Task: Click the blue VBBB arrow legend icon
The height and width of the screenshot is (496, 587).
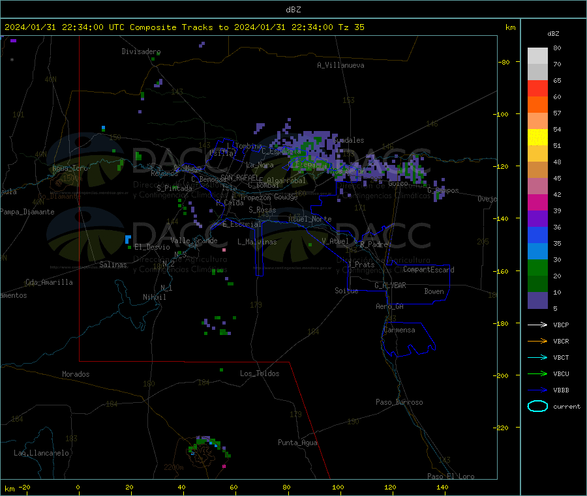Action: [537, 390]
